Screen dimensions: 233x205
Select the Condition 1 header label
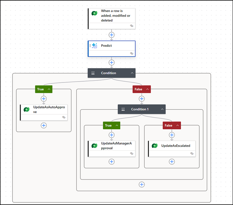pos(140,109)
